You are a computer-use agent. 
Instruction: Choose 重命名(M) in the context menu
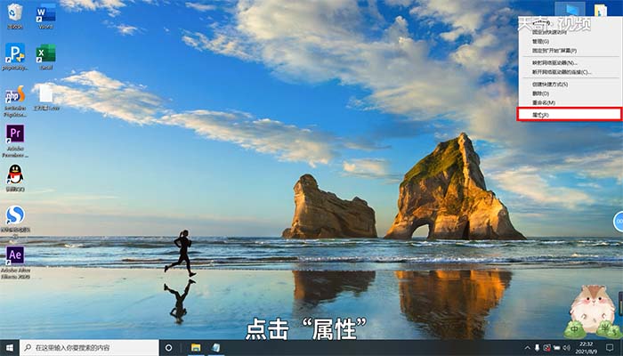[x=570, y=102]
